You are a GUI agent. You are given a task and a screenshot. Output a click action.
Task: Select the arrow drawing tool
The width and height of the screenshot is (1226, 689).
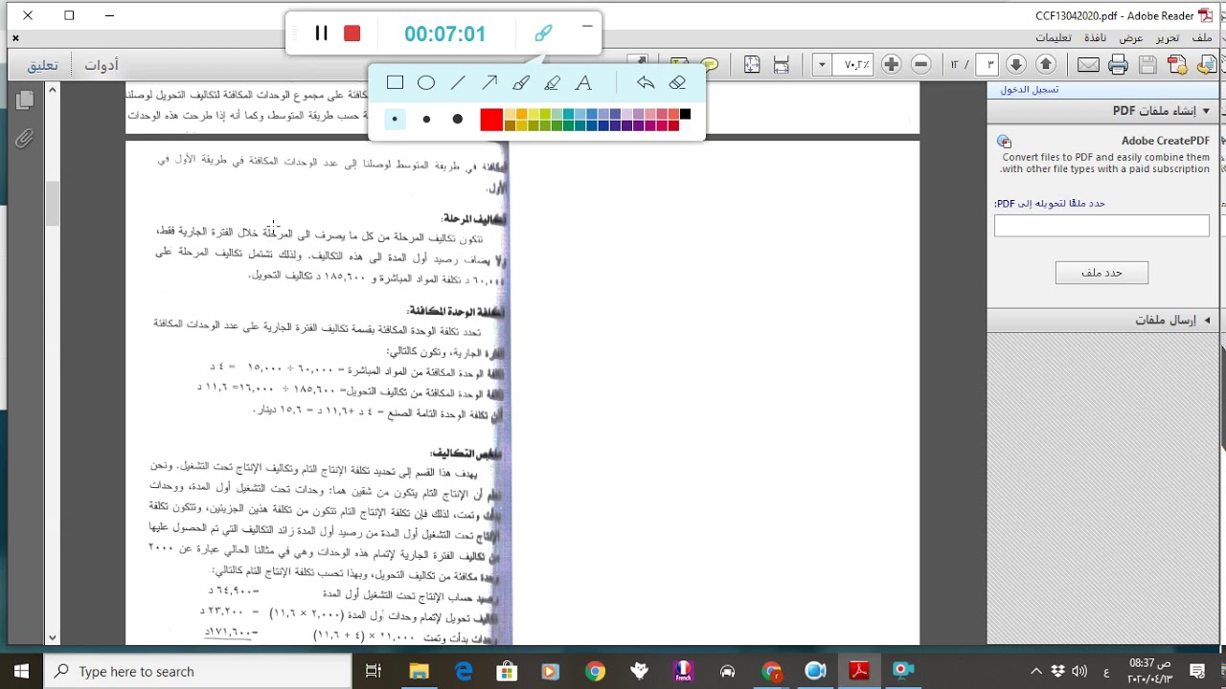click(x=489, y=83)
